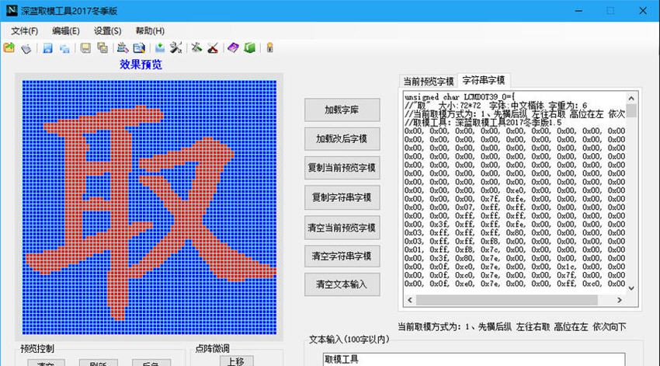Screen dimensions: 660x366
Task: Open the 帮助(H) menu
Action: 150,31
